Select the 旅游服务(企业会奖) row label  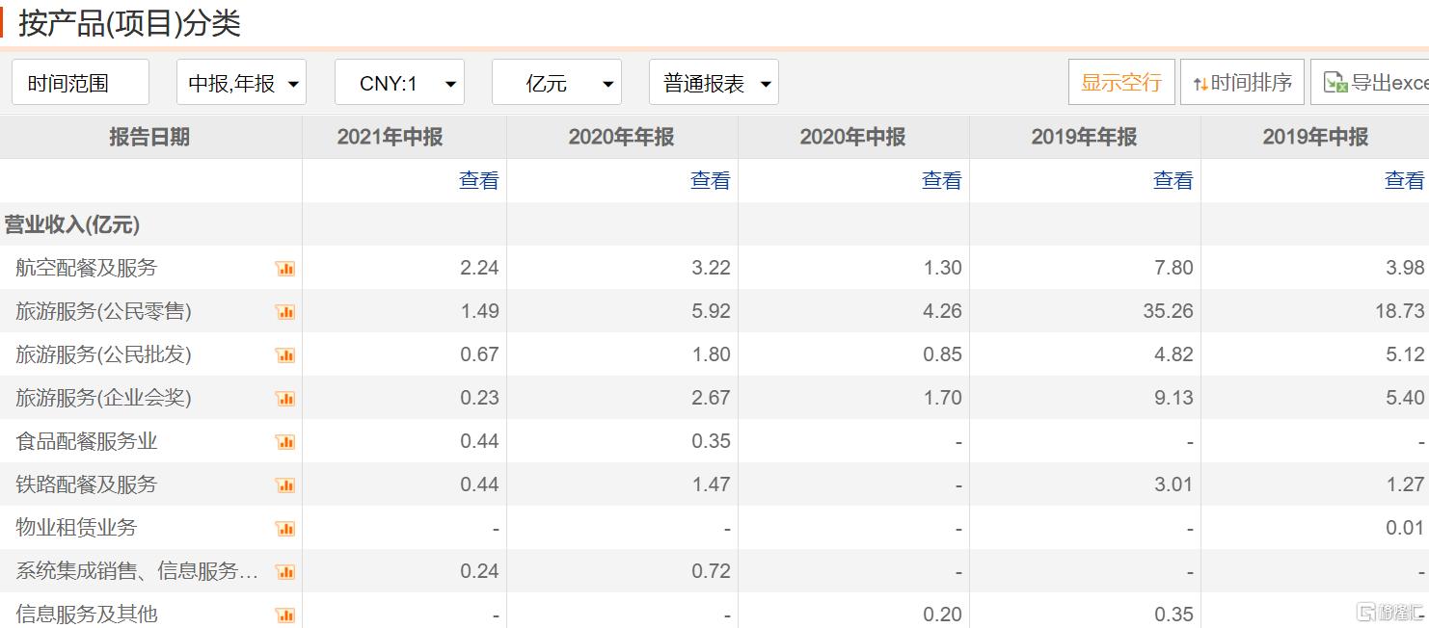[x=104, y=398]
